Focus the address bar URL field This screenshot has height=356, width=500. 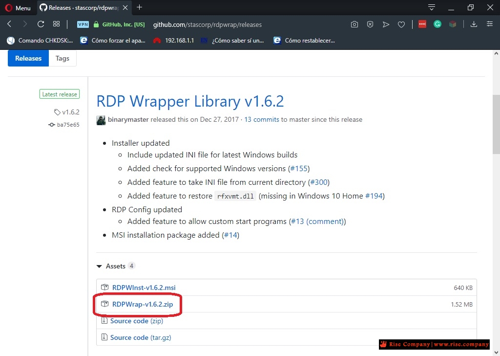click(207, 24)
